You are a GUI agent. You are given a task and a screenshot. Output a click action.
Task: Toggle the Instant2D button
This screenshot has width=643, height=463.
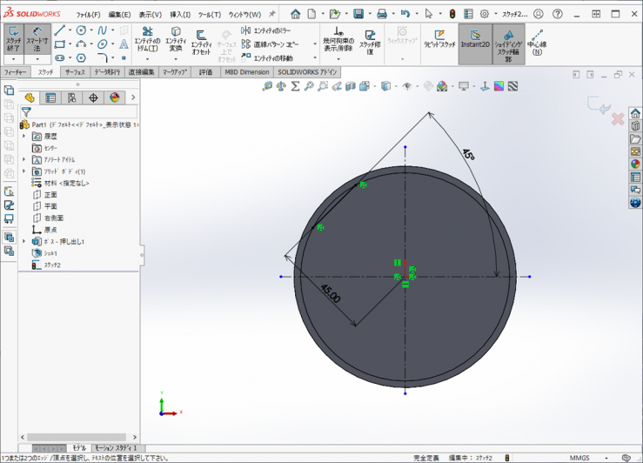[474, 38]
